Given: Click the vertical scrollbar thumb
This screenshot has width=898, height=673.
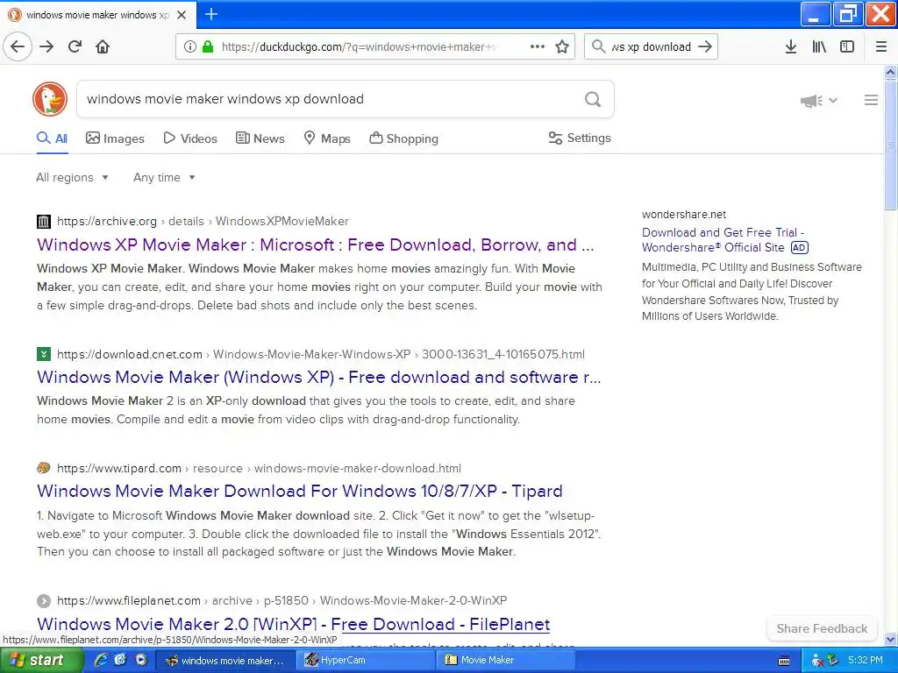Looking at the screenshot, I should click(x=890, y=145).
